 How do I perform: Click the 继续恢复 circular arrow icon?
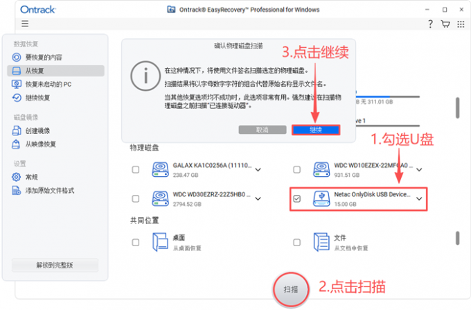[x=17, y=98]
